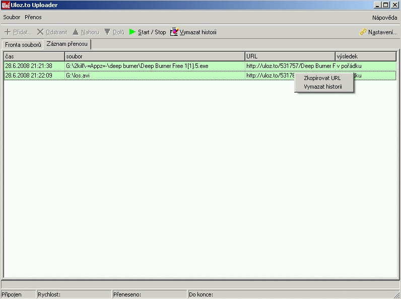Sort by the výsledek column header
401x299 pixels.
(x=366, y=56)
